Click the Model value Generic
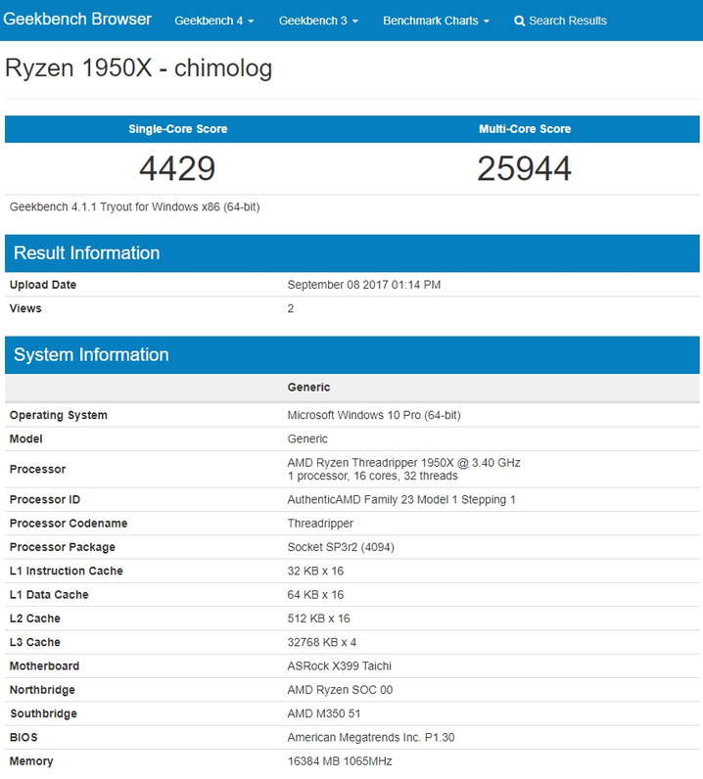This screenshot has height=779, width=703. tap(307, 439)
